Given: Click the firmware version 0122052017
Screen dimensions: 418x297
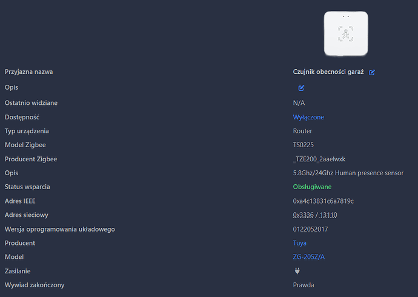Looking at the screenshot, I should (x=310, y=229).
